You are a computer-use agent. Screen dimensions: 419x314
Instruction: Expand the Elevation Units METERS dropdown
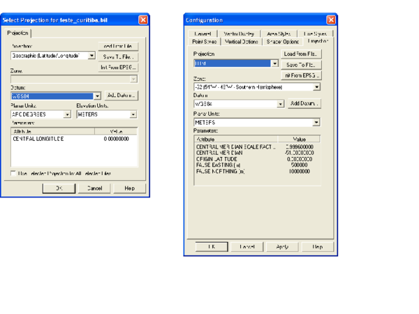(x=133, y=114)
